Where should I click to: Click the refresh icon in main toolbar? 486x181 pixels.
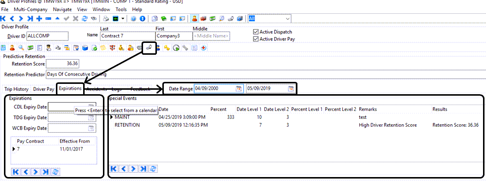point(84,19)
